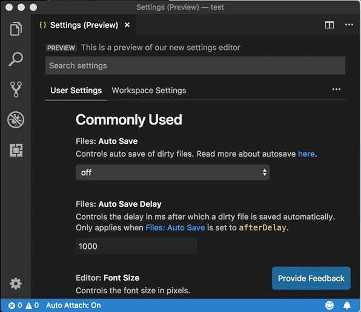Open the Files: Auto Save dropdown
The width and height of the screenshot is (361, 312).
tap(173, 172)
